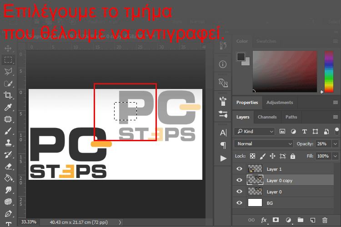
Task: Lock image pixels brush icon
Action: pyautogui.click(x=262, y=156)
